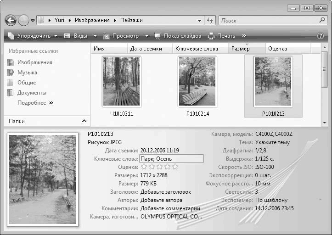Open the Документы favorite link

32,93
